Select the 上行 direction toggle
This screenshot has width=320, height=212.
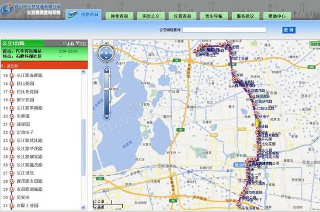[x=68, y=43]
